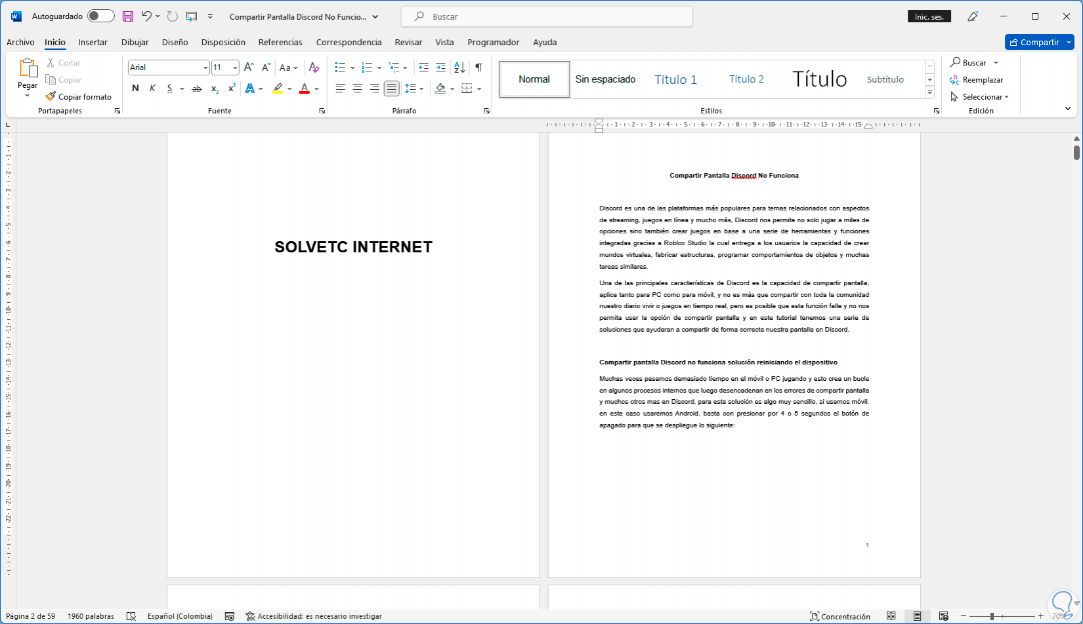Increase indent in paragraph group

pos(440,67)
